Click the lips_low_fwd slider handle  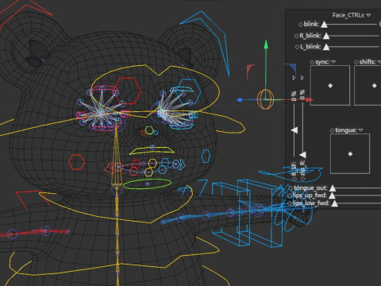[x=335, y=203]
